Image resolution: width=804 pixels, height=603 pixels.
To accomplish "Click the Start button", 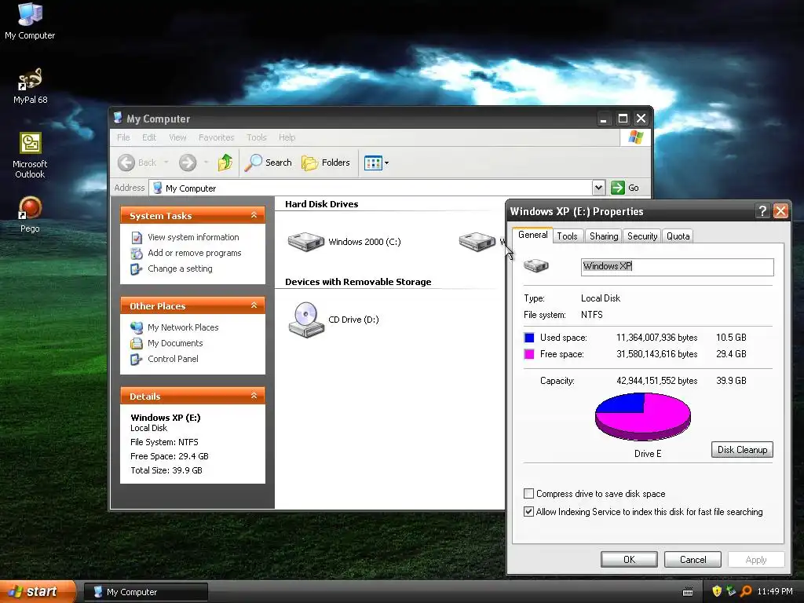I will [x=37, y=592].
